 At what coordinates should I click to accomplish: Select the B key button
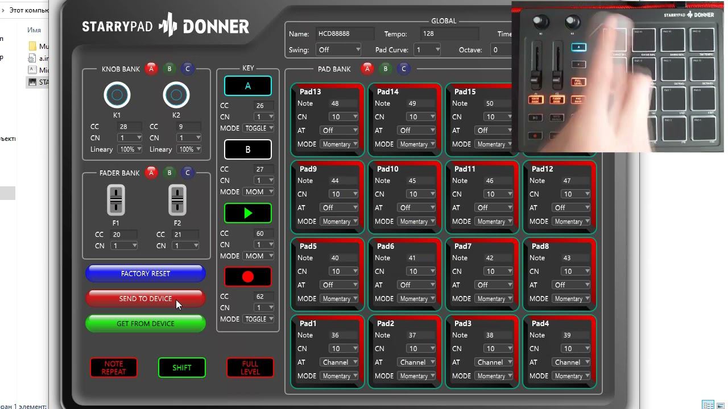click(x=248, y=149)
